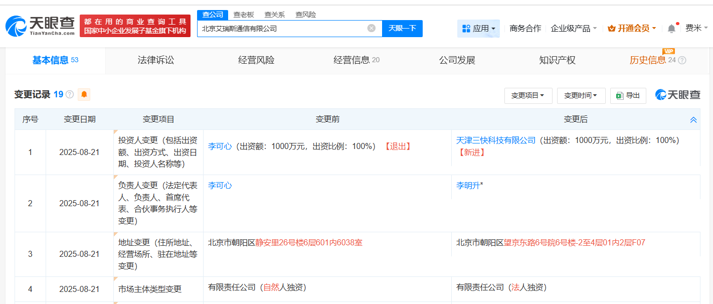Open 天津三快科技有限公司 company link

[x=495, y=140]
